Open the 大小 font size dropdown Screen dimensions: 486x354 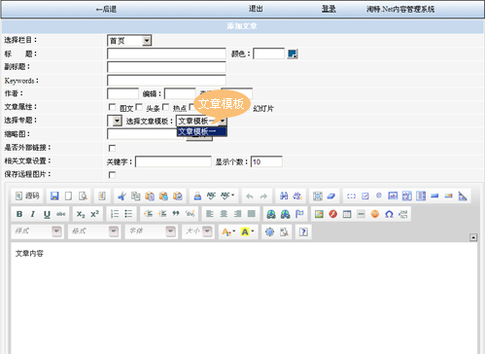(x=198, y=231)
